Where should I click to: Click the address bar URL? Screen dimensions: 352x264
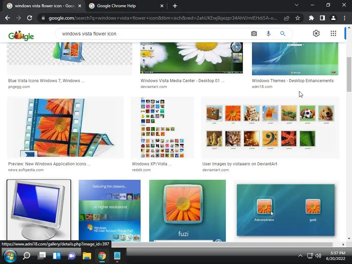[x=163, y=18]
